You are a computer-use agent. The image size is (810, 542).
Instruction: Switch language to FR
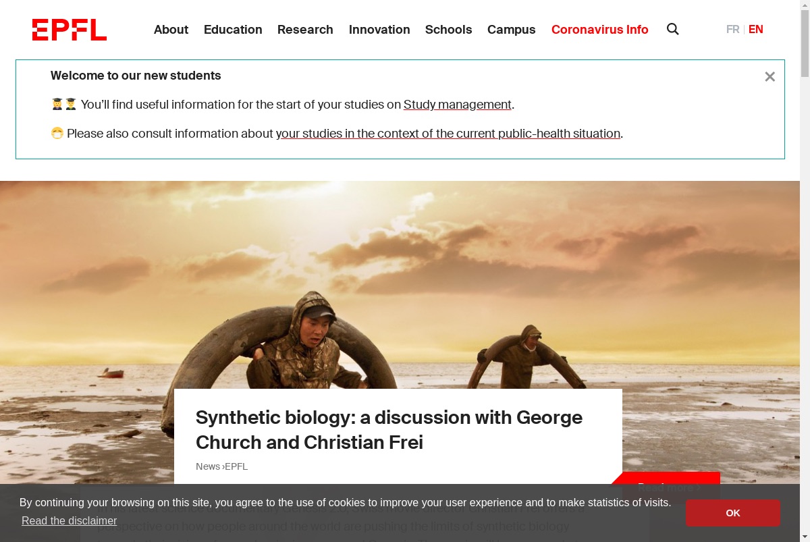coord(732,29)
